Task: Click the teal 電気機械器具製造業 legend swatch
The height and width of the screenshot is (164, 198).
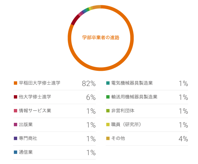Action: (x=108, y=83)
